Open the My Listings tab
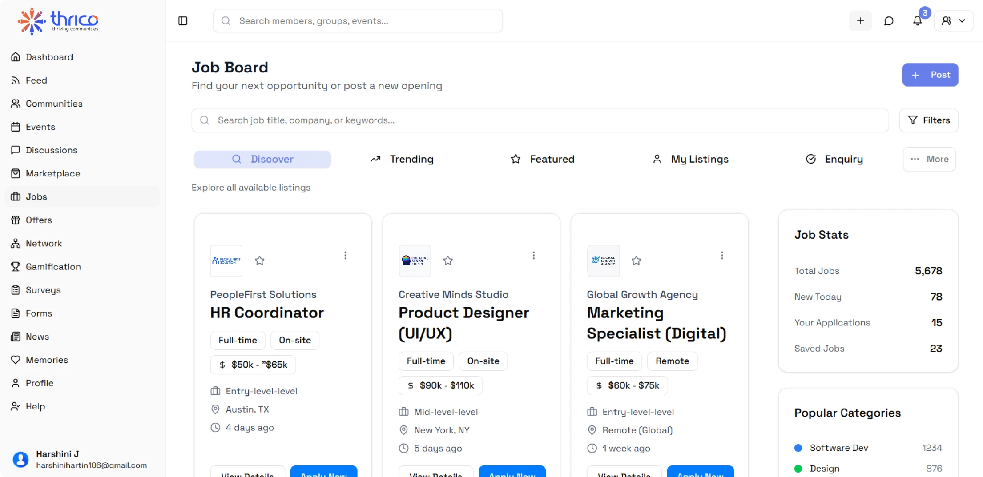The height and width of the screenshot is (477, 983). point(690,159)
